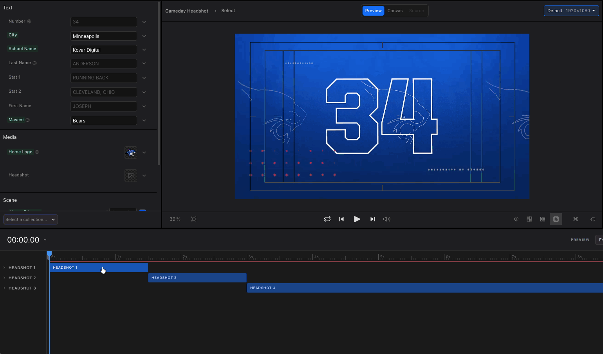603x354 pixels.
Task: Click the globe icon next to Last Name
Action: [34, 63]
